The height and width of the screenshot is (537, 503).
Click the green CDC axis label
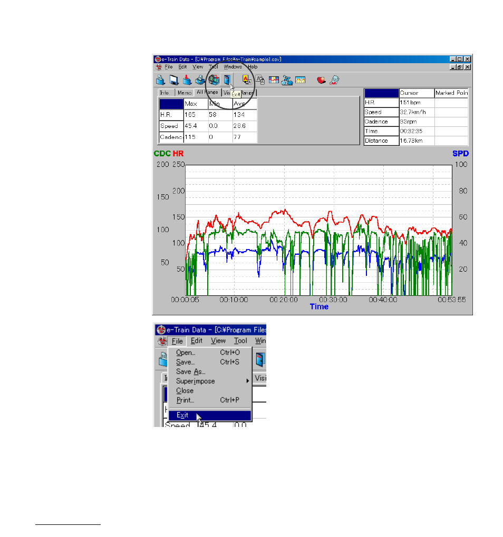coord(162,154)
